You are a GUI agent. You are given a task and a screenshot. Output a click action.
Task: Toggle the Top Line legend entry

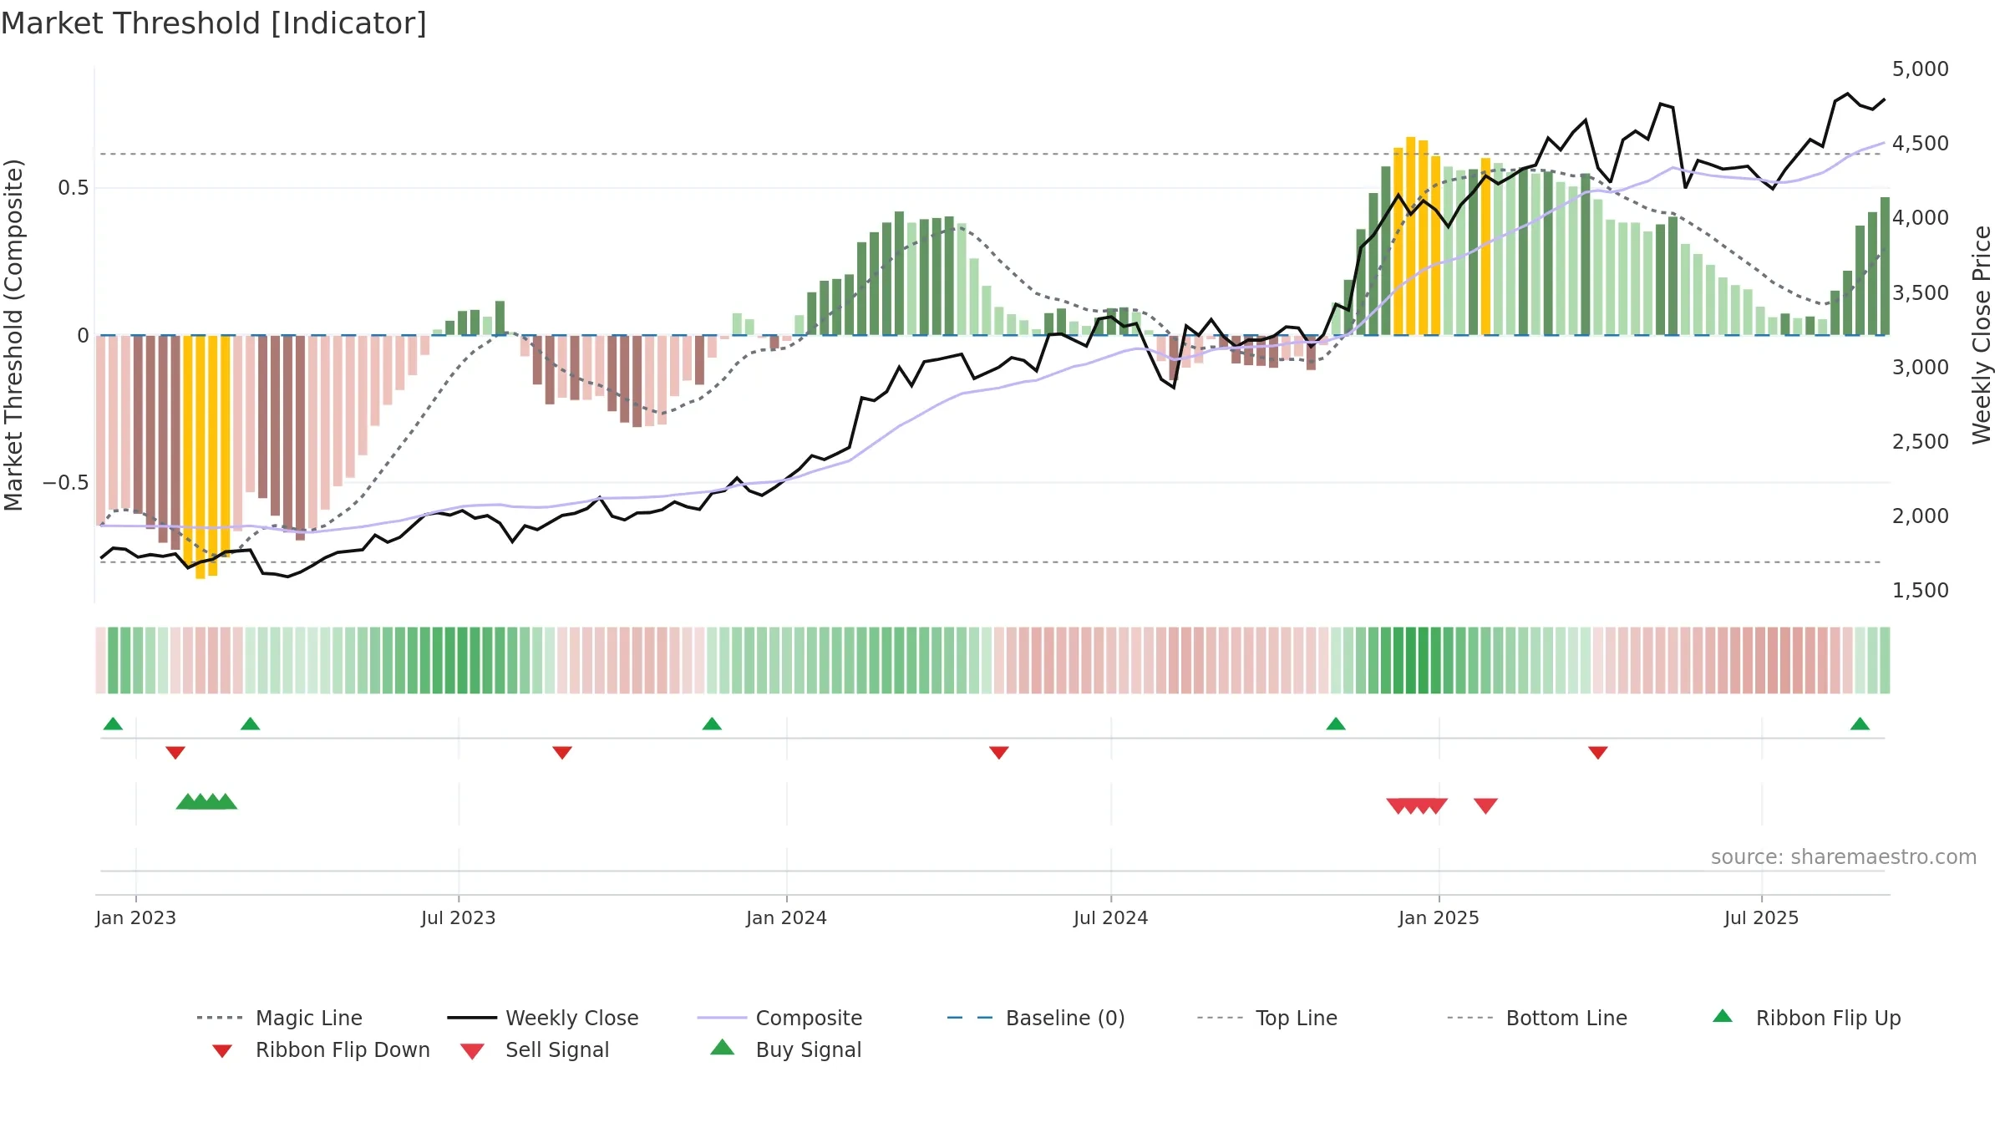(1266, 1018)
